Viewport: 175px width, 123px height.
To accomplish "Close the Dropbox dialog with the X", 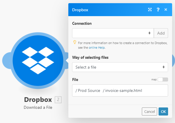I will [x=166, y=10].
